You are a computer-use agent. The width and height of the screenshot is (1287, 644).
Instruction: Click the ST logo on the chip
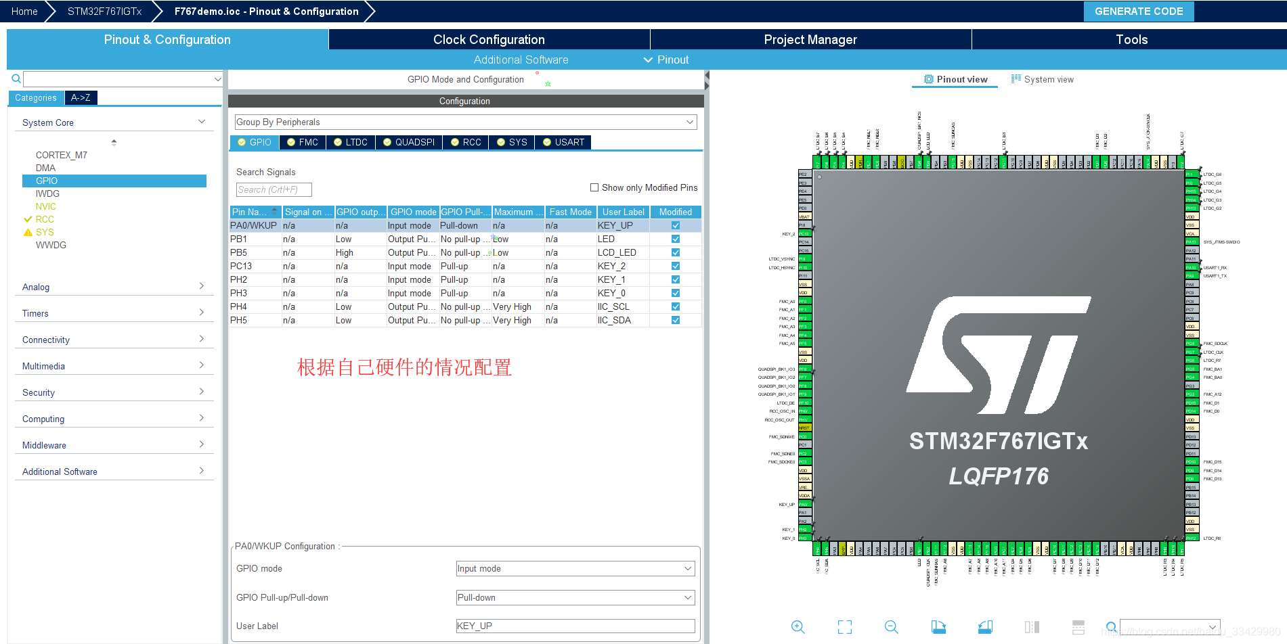(999, 355)
